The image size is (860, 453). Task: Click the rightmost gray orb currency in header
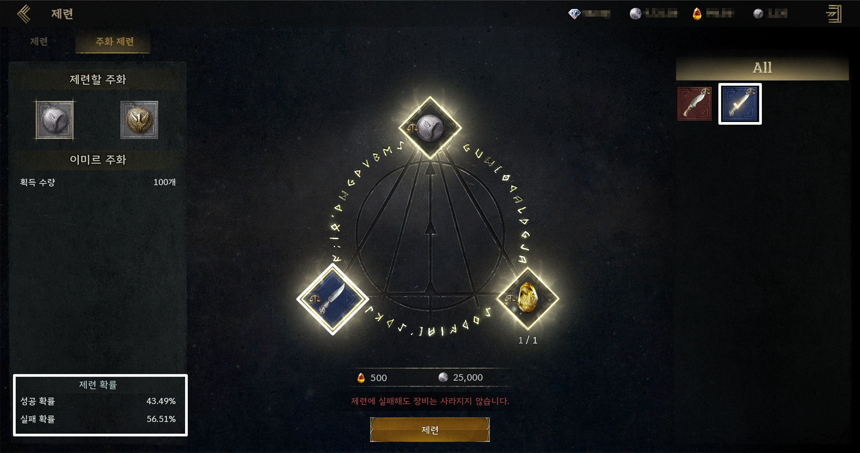tap(758, 14)
